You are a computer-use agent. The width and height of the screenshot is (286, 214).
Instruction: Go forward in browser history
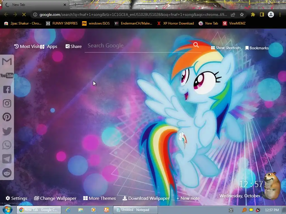(x=15, y=14)
